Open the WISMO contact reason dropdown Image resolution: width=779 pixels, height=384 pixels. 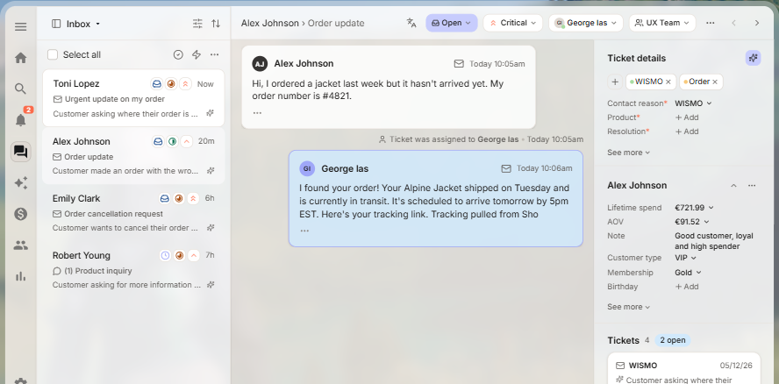pyautogui.click(x=693, y=103)
